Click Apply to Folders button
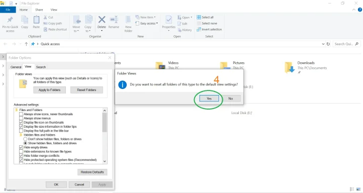Image resolution: width=363 pixels, height=193 pixels. tap(49, 90)
